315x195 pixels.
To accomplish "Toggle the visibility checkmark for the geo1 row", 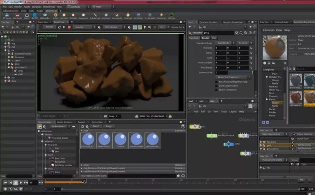I will click(x=292, y=145).
